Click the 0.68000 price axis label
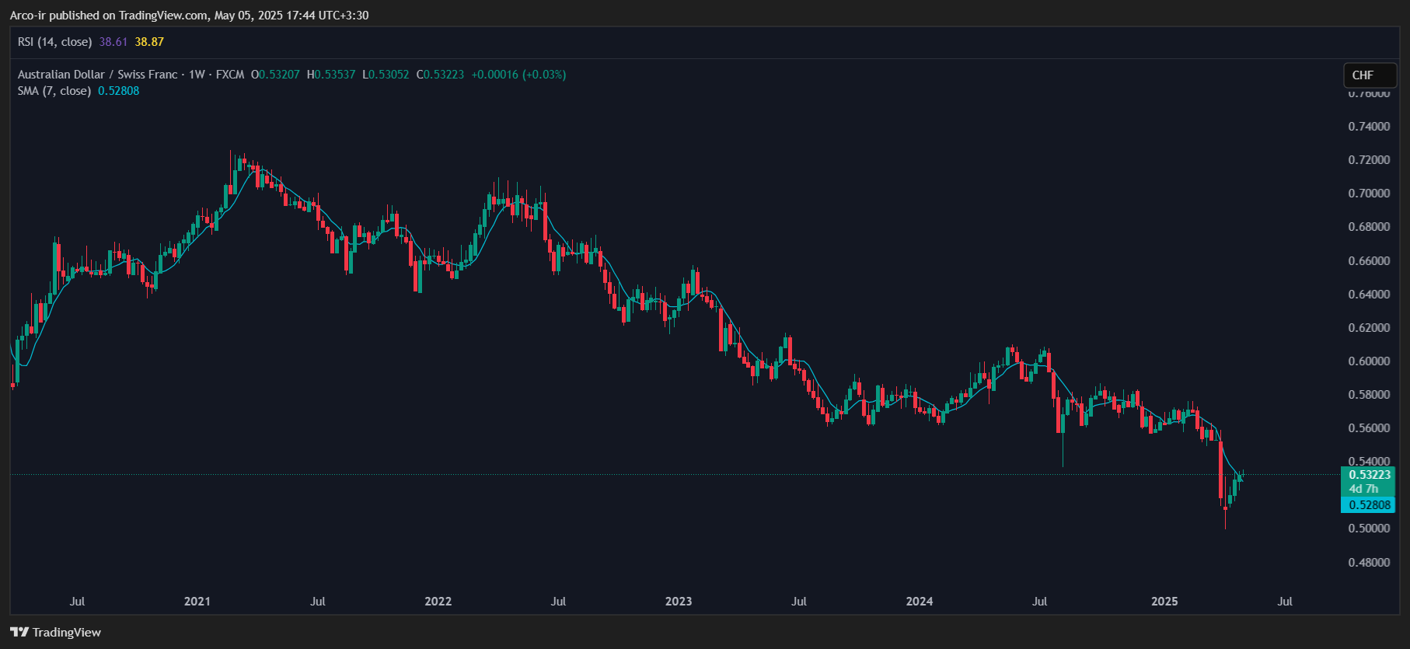This screenshot has height=649, width=1410. (1369, 227)
